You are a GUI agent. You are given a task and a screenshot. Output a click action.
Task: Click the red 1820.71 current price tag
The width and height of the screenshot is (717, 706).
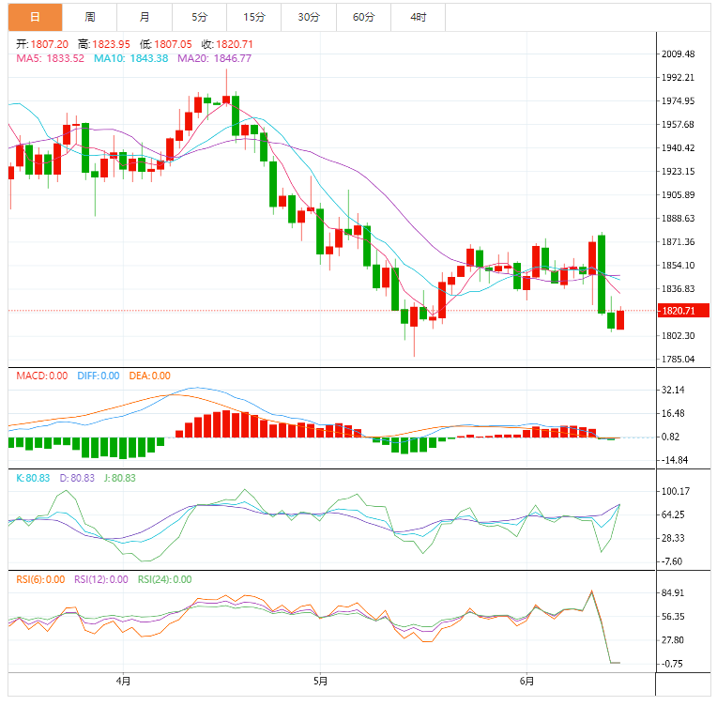tap(683, 311)
